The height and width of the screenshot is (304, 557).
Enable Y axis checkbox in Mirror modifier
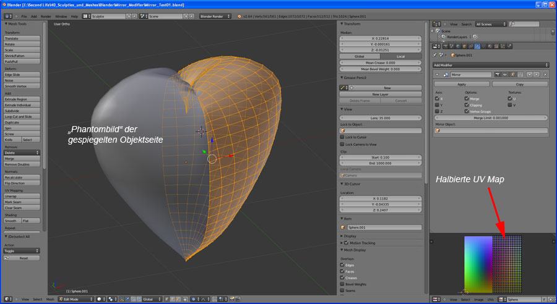pyautogui.click(x=437, y=104)
